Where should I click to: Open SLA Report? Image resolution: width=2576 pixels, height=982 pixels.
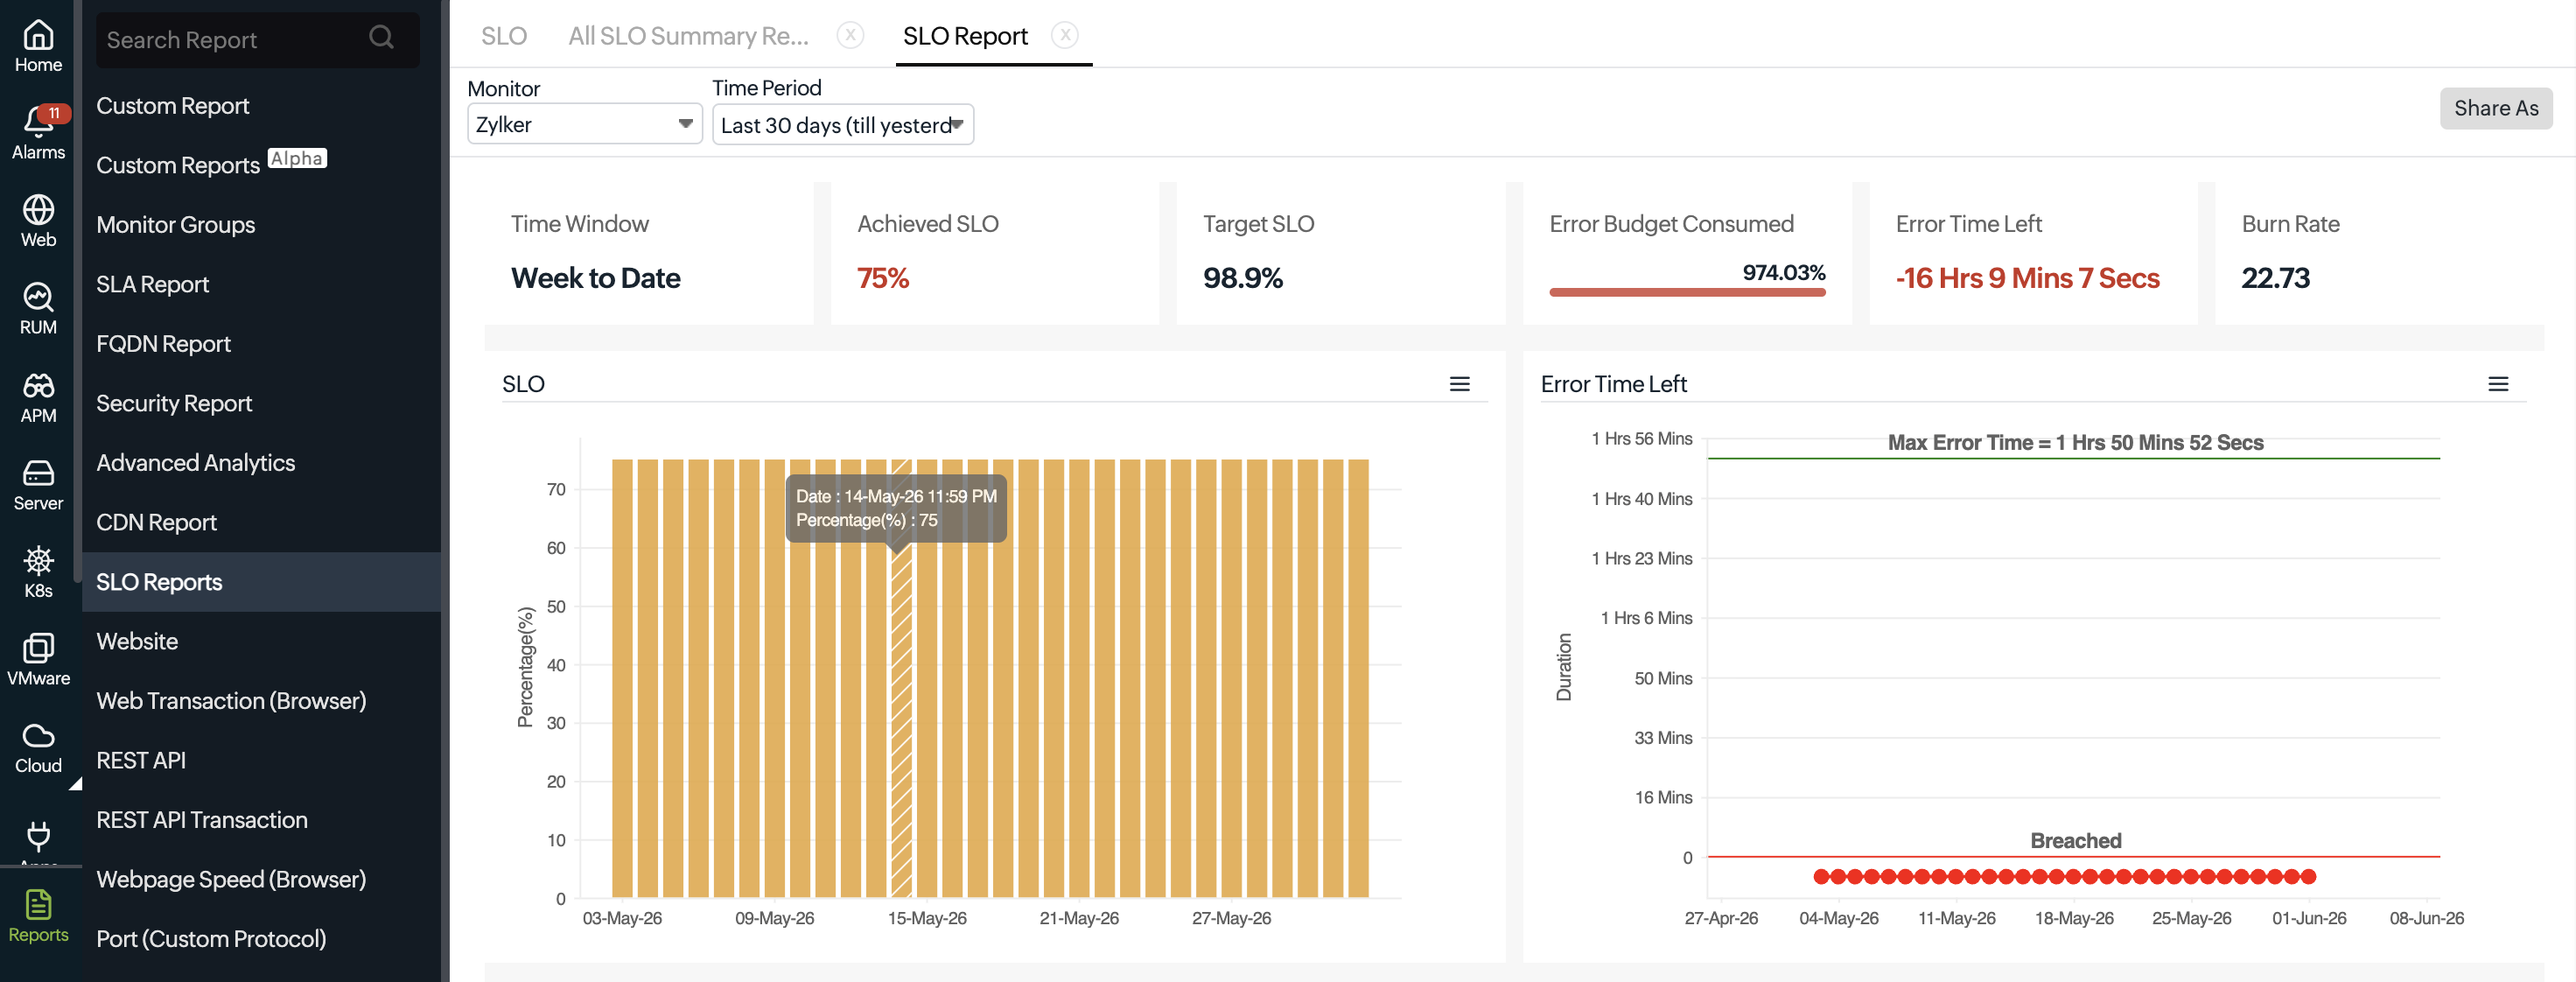152,284
